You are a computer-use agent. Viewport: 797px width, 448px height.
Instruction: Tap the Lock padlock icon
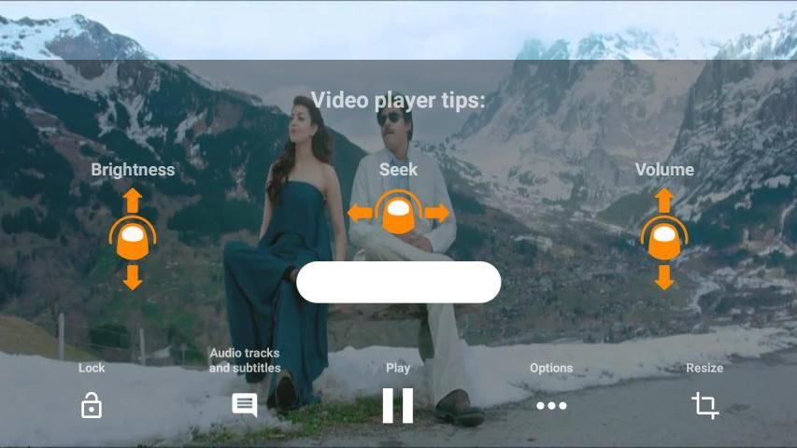[x=92, y=406]
